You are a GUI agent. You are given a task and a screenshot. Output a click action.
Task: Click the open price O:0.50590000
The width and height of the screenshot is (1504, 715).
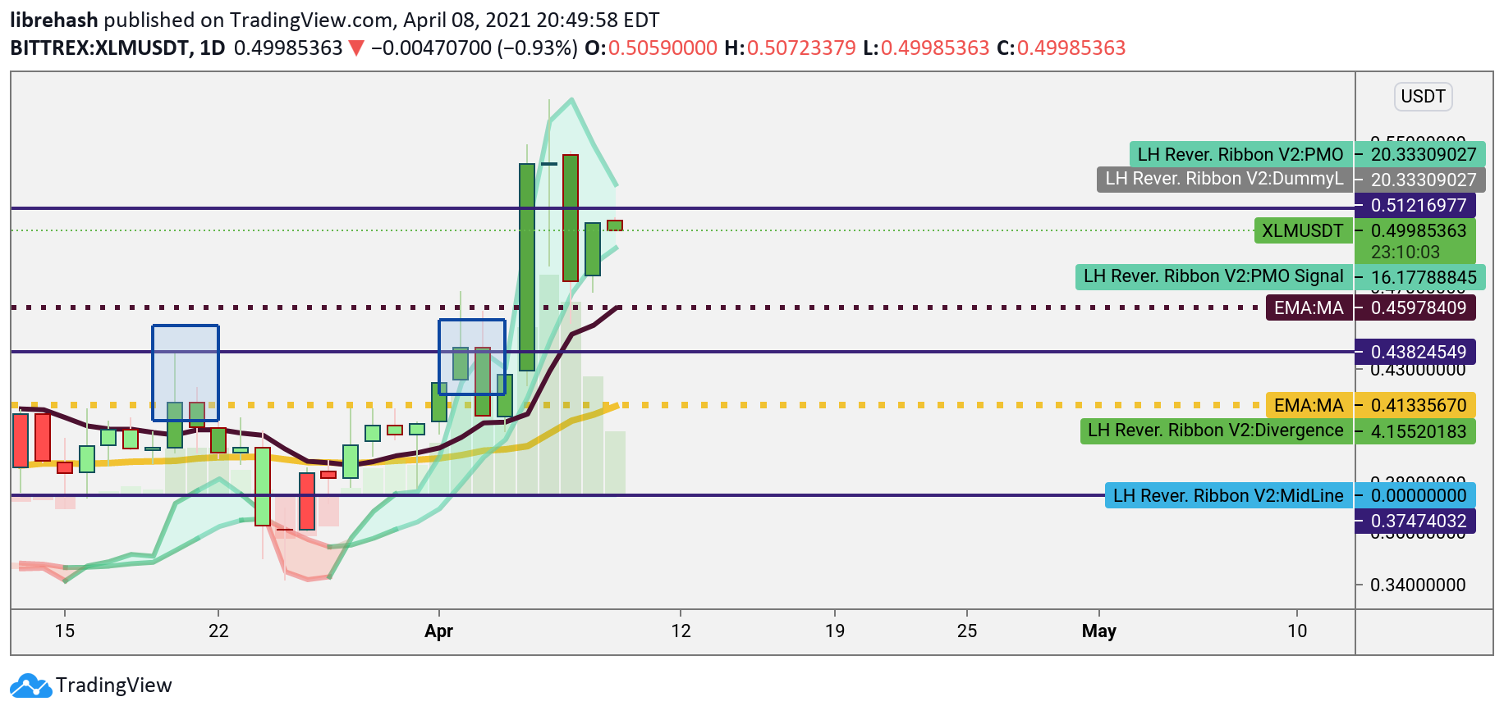[651, 48]
